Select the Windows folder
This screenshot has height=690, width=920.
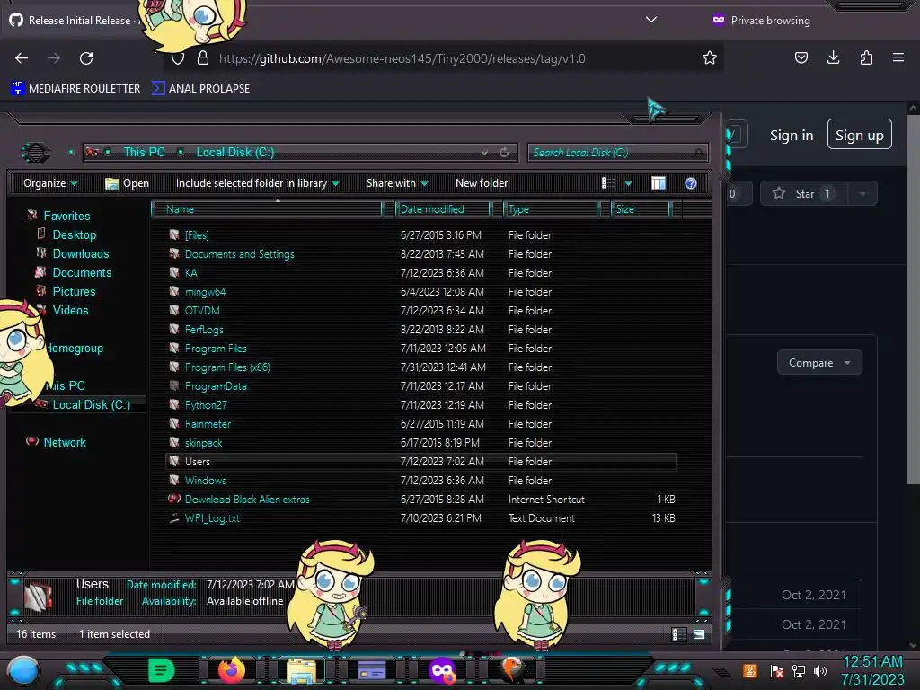click(x=205, y=480)
